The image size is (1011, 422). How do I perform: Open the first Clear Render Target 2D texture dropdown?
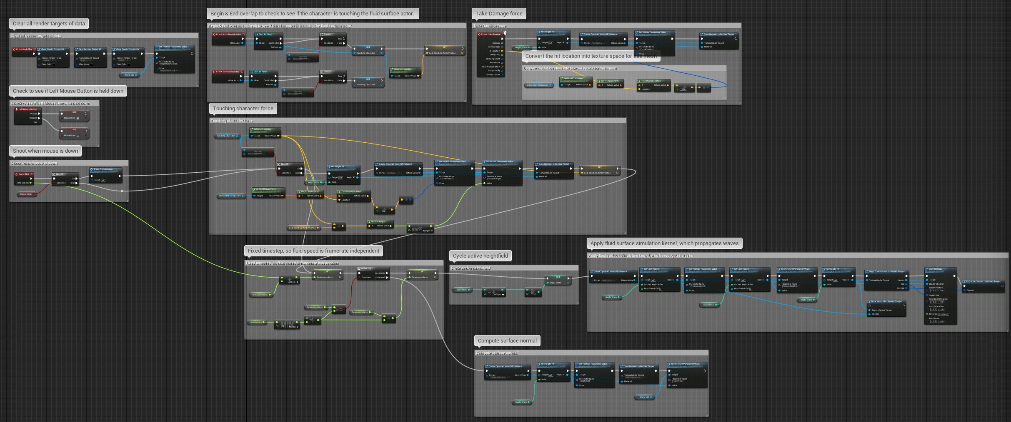[47, 60]
